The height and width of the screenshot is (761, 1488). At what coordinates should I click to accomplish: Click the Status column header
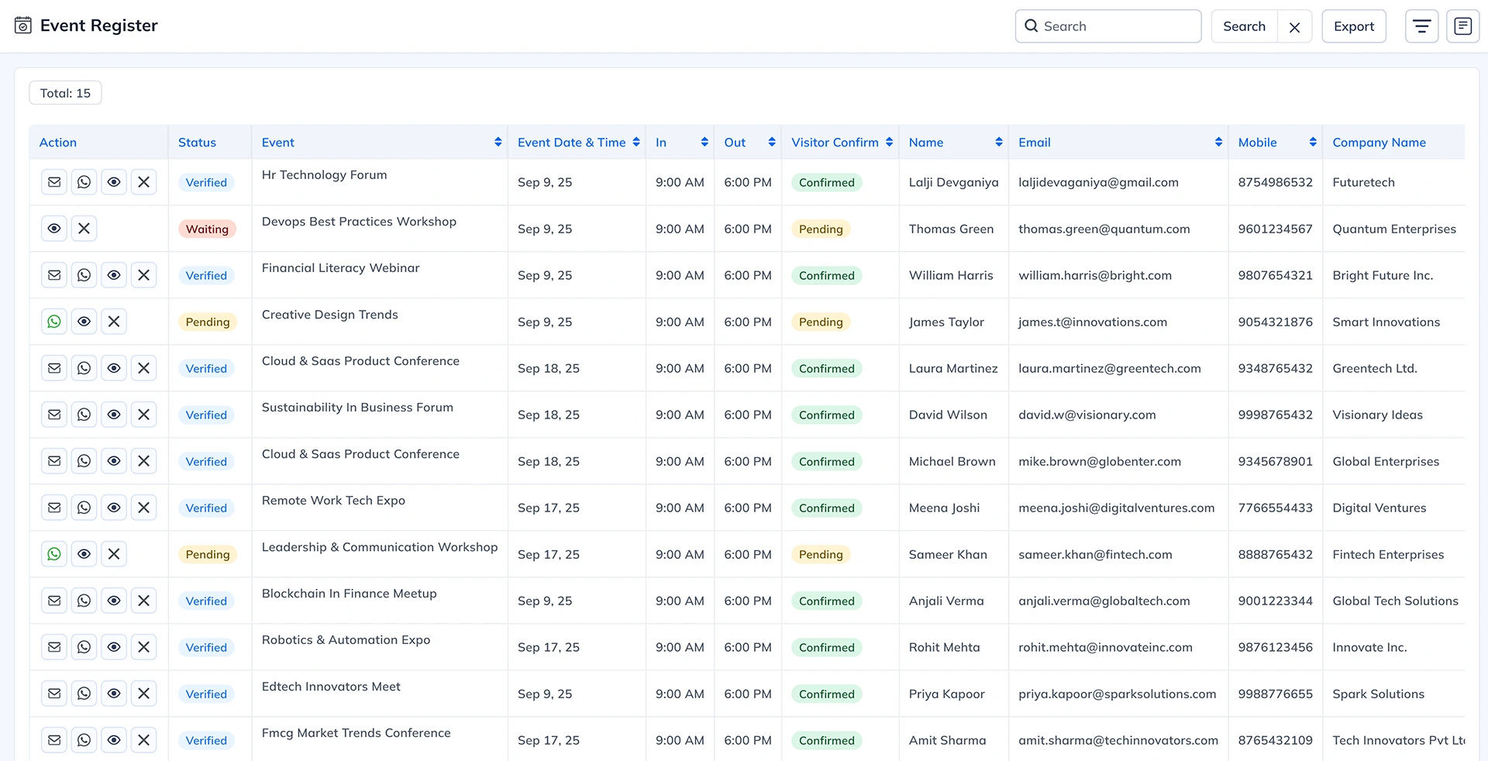pyautogui.click(x=197, y=143)
